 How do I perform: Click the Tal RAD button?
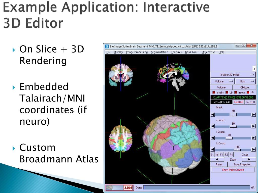pyautogui.click(x=238, y=102)
